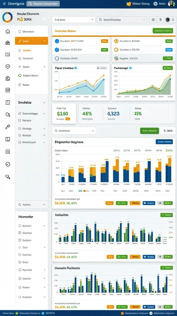Select the circle option labeled Soet
177x316 pixels.
click(20, 247)
